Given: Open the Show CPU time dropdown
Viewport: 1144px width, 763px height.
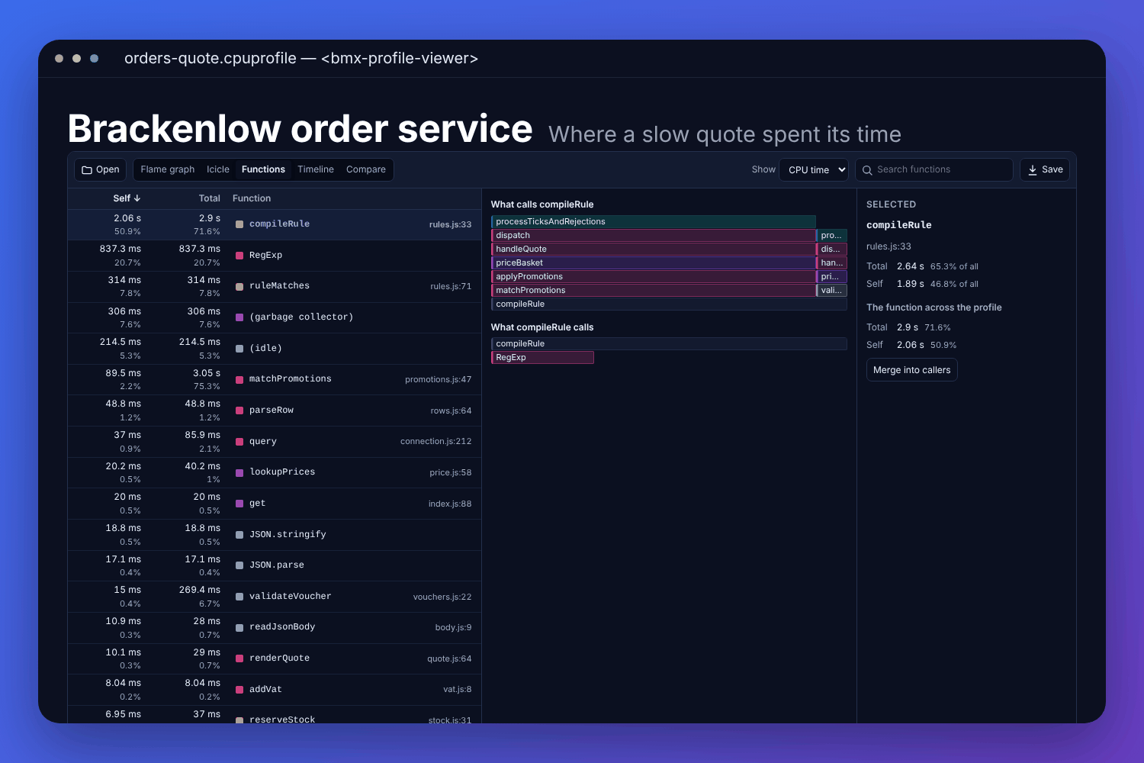Looking at the screenshot, I should pos(814,169).
